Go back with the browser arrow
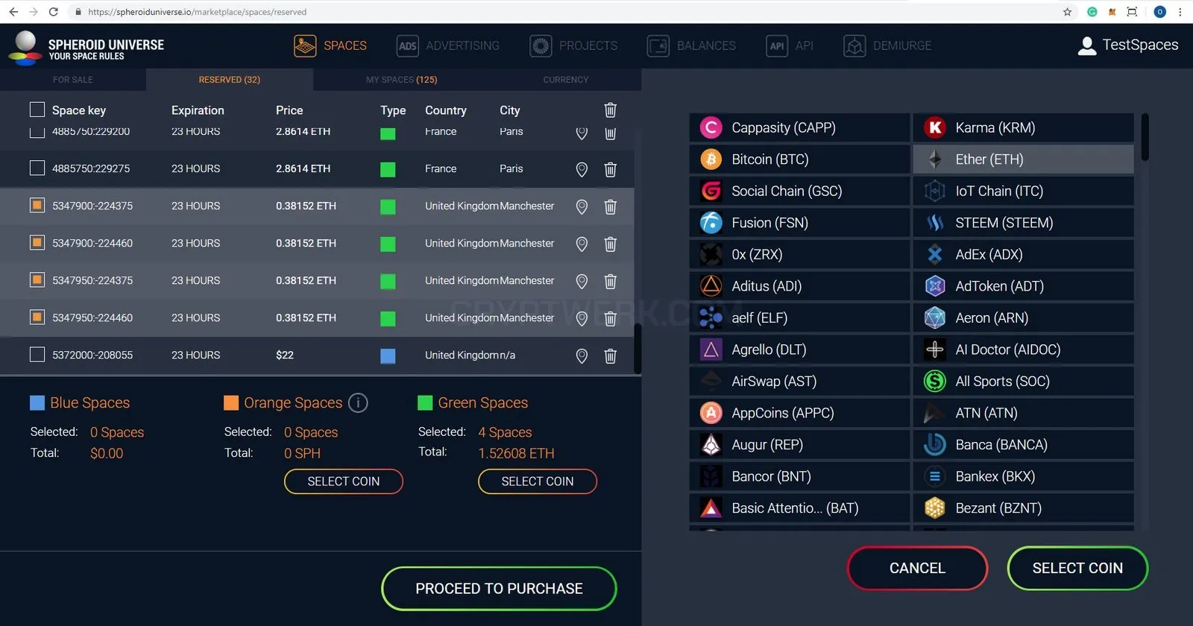 point(13,12)
